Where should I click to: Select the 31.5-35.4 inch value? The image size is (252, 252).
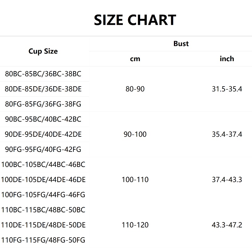click(227, 89)
